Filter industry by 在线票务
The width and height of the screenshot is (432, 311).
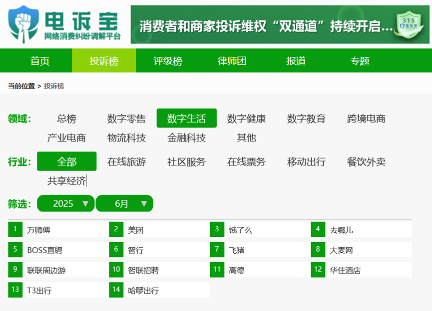click(246, 161)
